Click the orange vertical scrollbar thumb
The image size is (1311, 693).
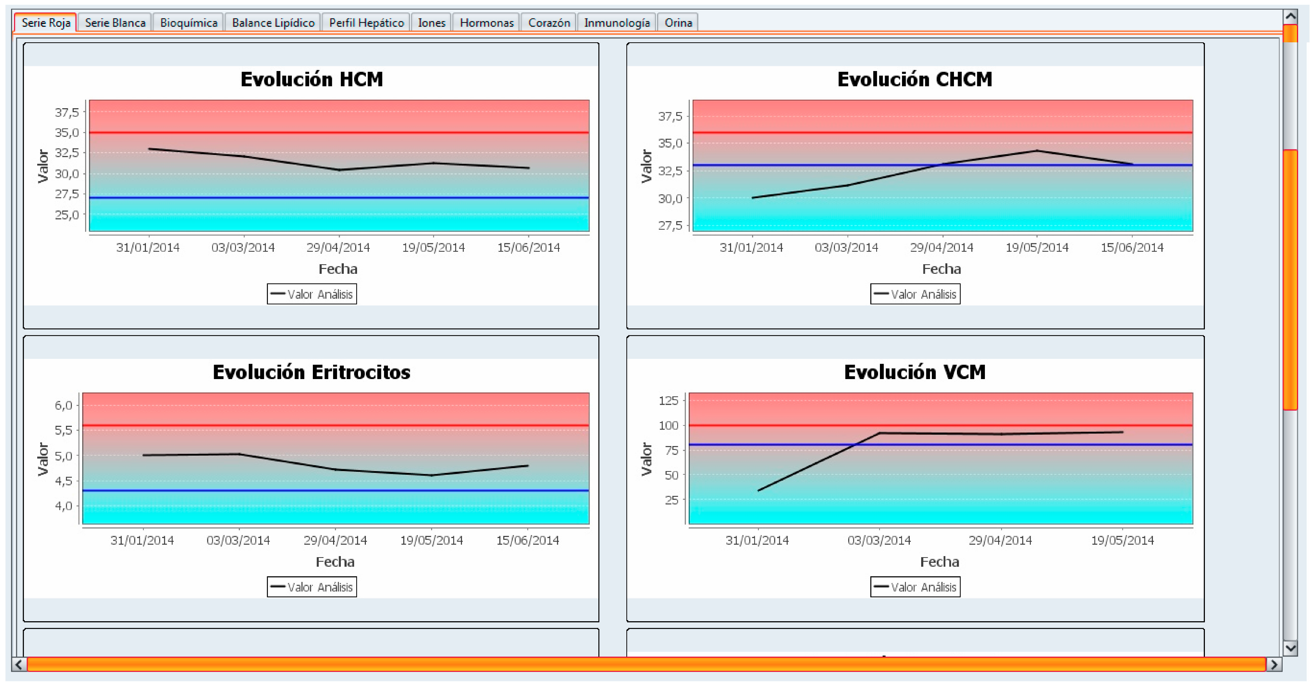1290,280
